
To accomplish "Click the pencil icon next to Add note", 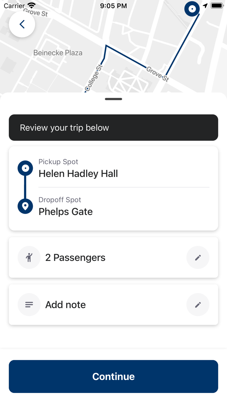I will tap(198, 305).
